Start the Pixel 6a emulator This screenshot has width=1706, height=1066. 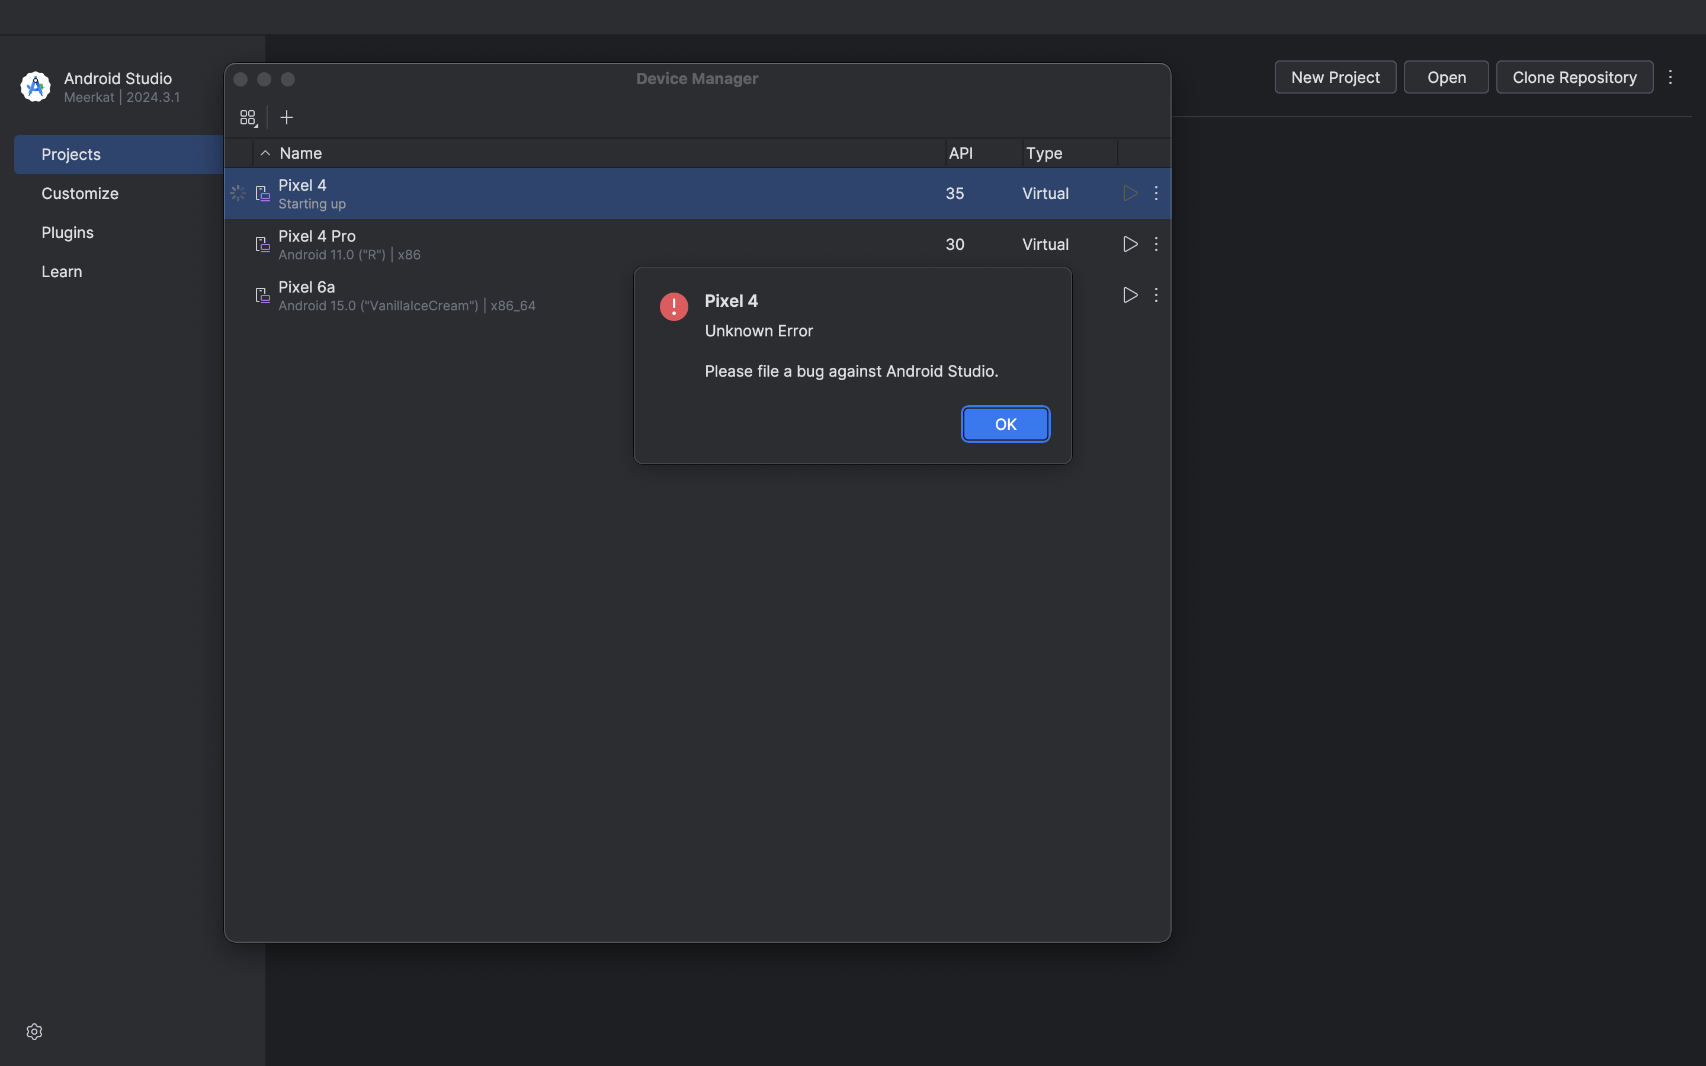coord(1130,295)
